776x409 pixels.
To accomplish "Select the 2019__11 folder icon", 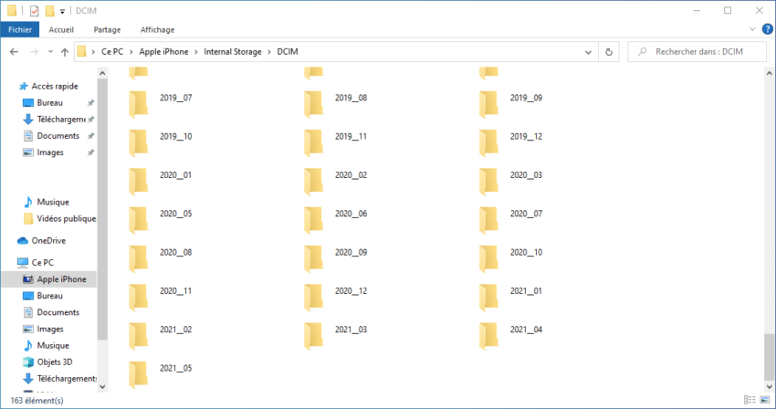I will 313,142.
